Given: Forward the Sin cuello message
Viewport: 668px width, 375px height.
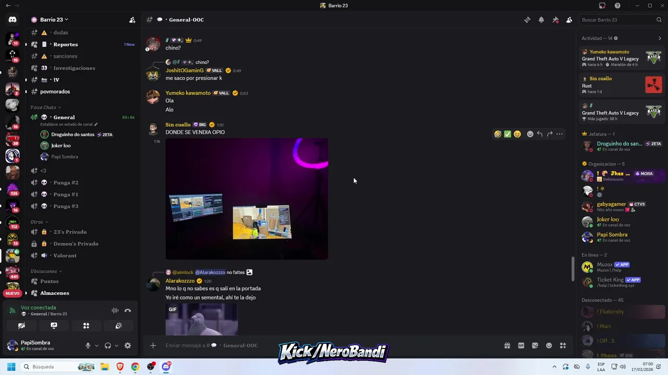Looking at the screenshot, I should click(550, 134).
